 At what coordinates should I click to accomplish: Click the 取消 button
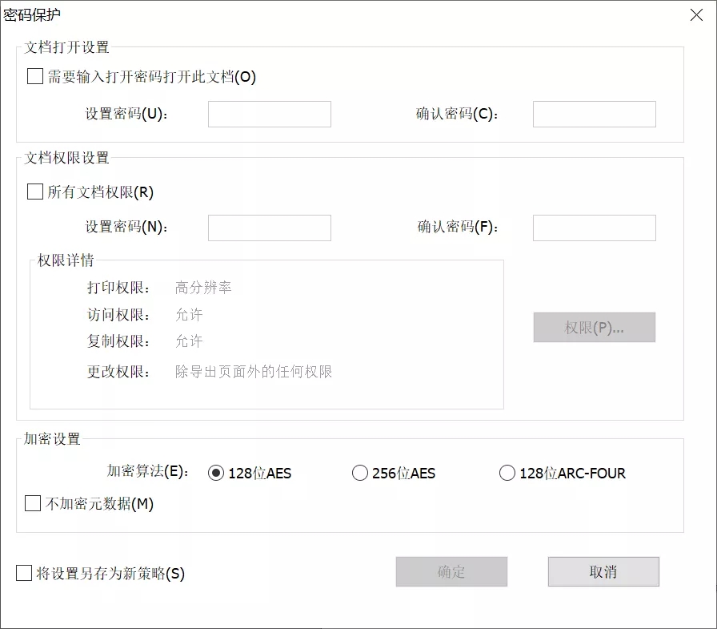pos(603,571)
